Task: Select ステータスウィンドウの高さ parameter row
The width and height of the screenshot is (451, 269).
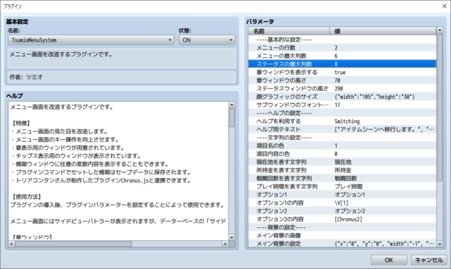Action: tap(342, 88)
